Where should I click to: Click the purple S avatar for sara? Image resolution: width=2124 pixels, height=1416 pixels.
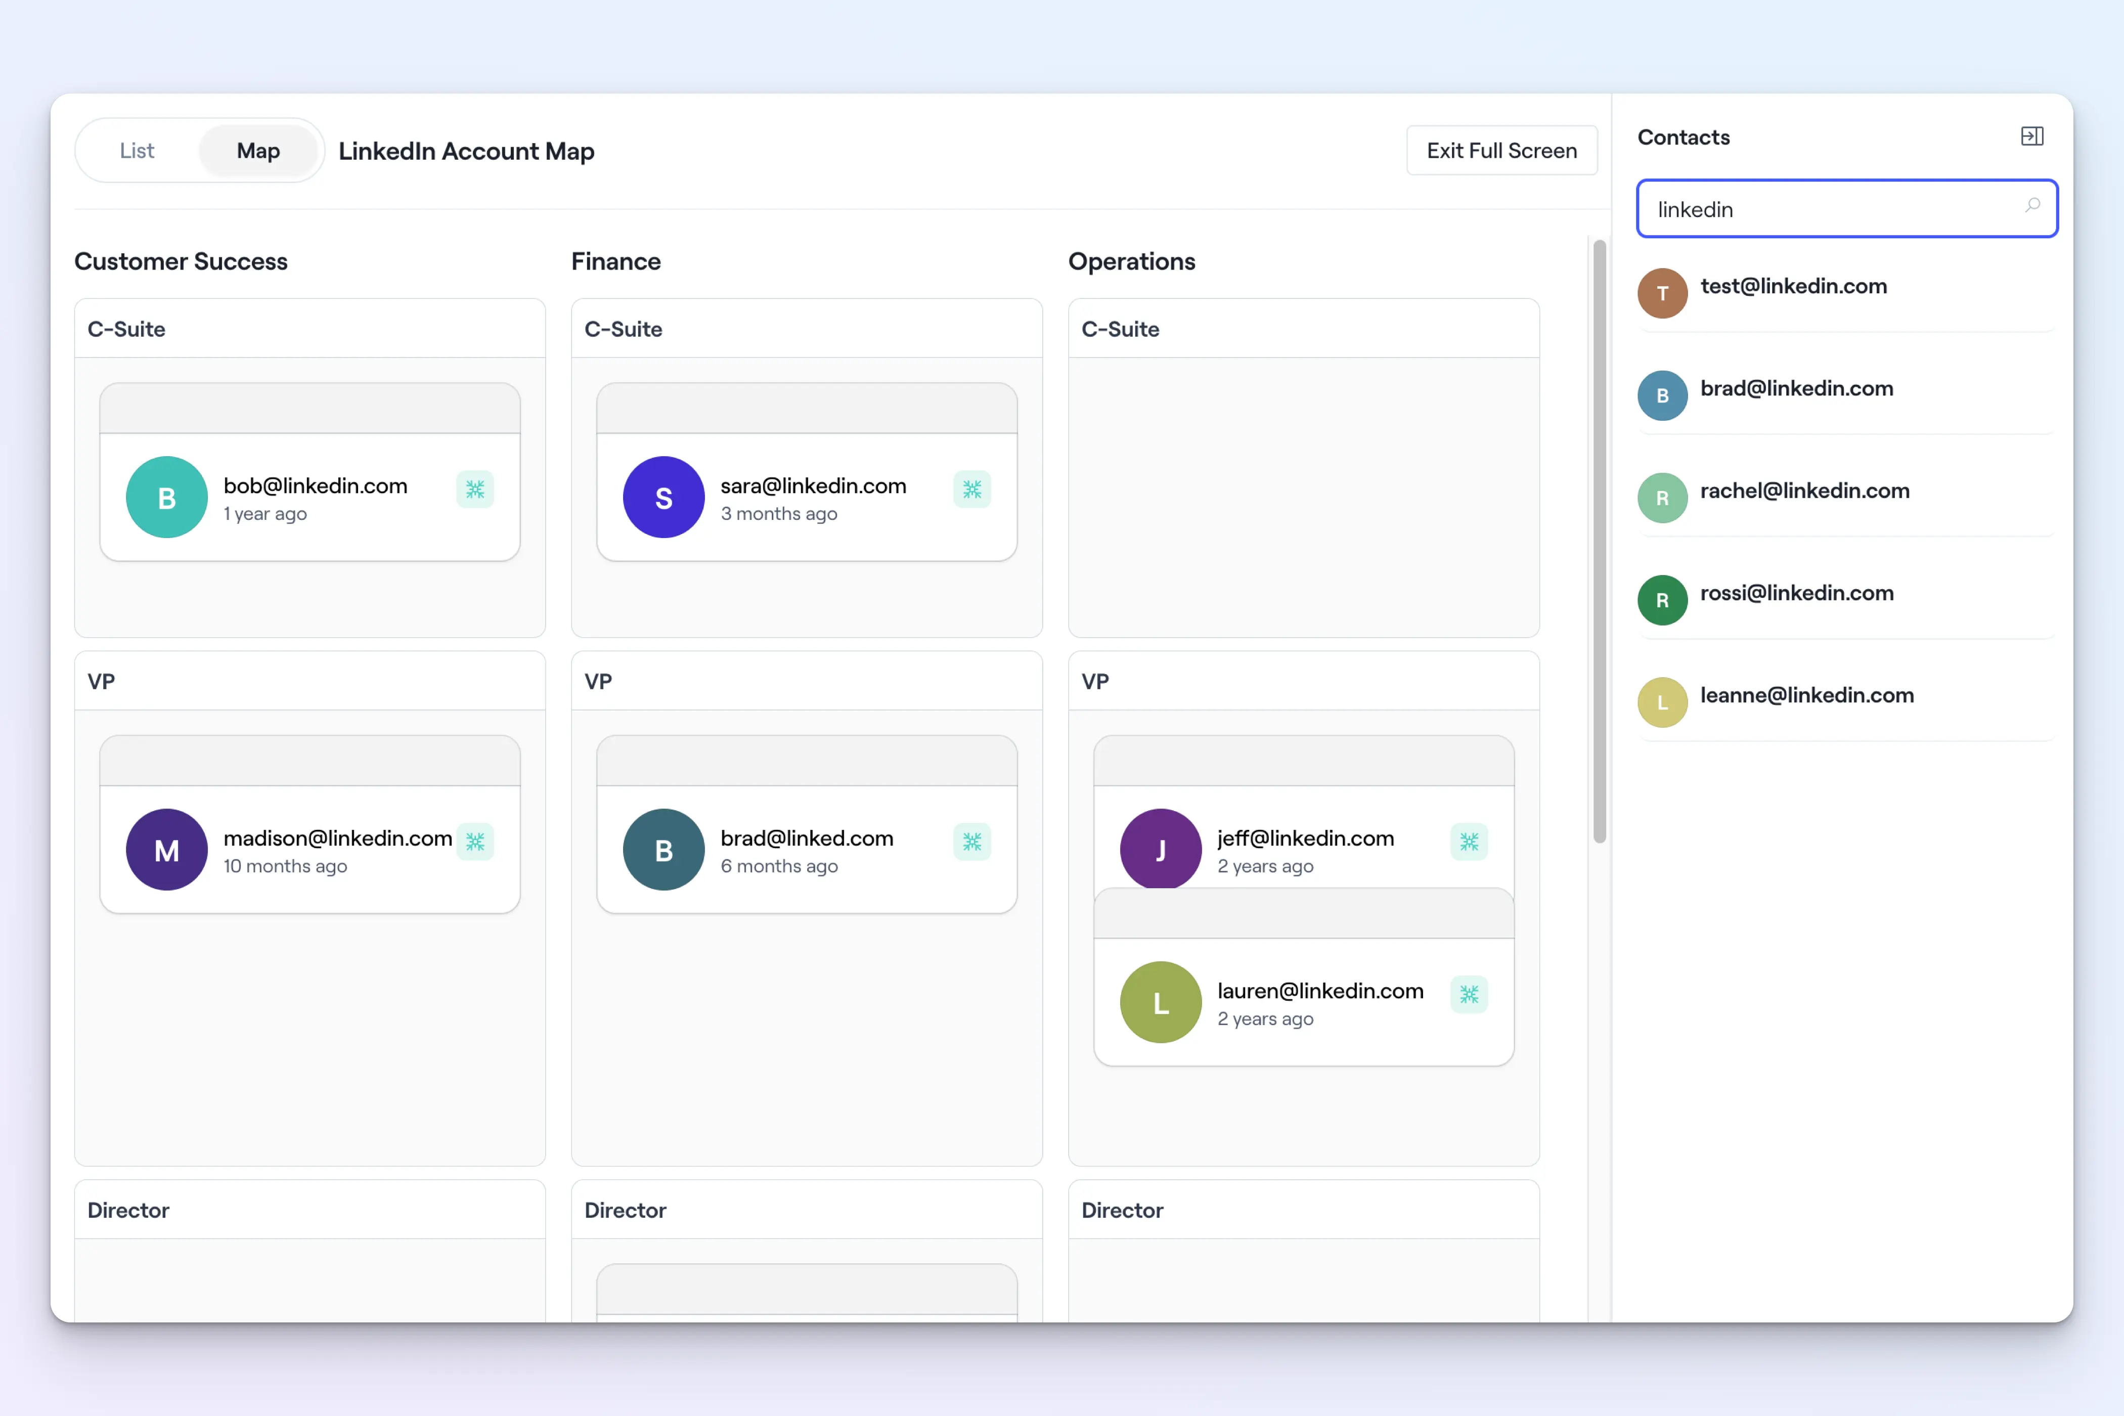coord(663,498)
